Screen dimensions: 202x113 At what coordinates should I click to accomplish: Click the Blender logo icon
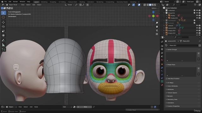pos(2,2)
